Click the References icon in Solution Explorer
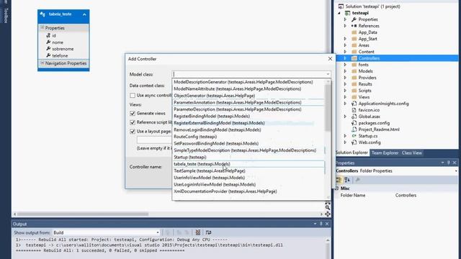 tap(354, 26)
